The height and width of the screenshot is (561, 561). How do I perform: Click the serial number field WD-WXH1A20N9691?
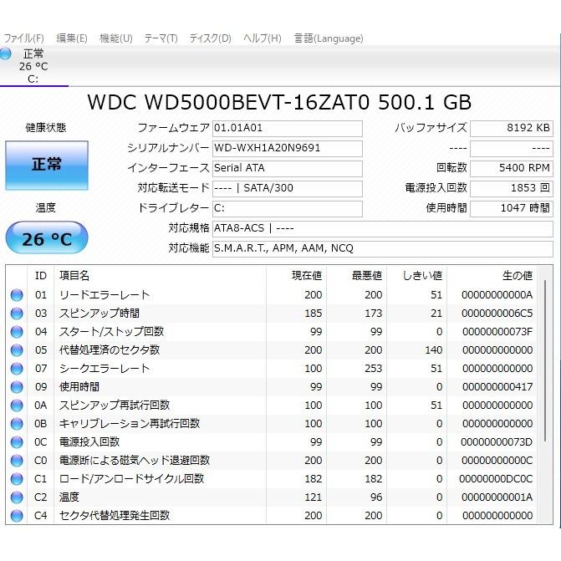click(x=288, y=149)
